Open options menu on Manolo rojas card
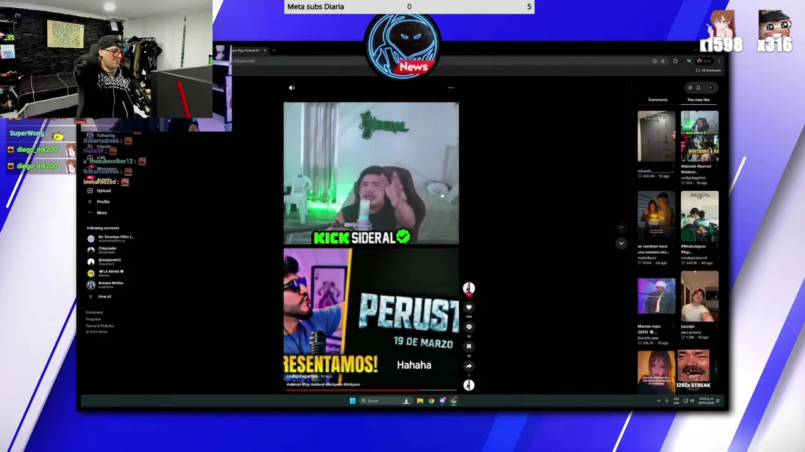 [x=673, y=327]
